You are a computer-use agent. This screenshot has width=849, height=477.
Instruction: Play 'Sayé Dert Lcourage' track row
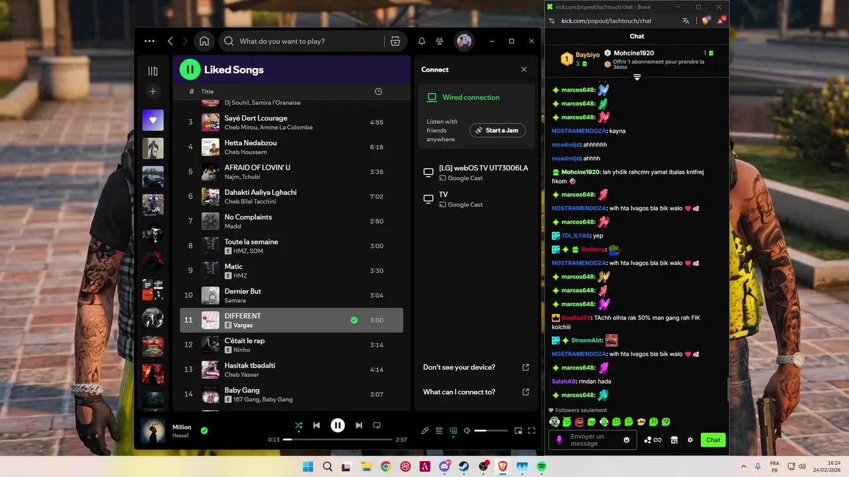291,122
